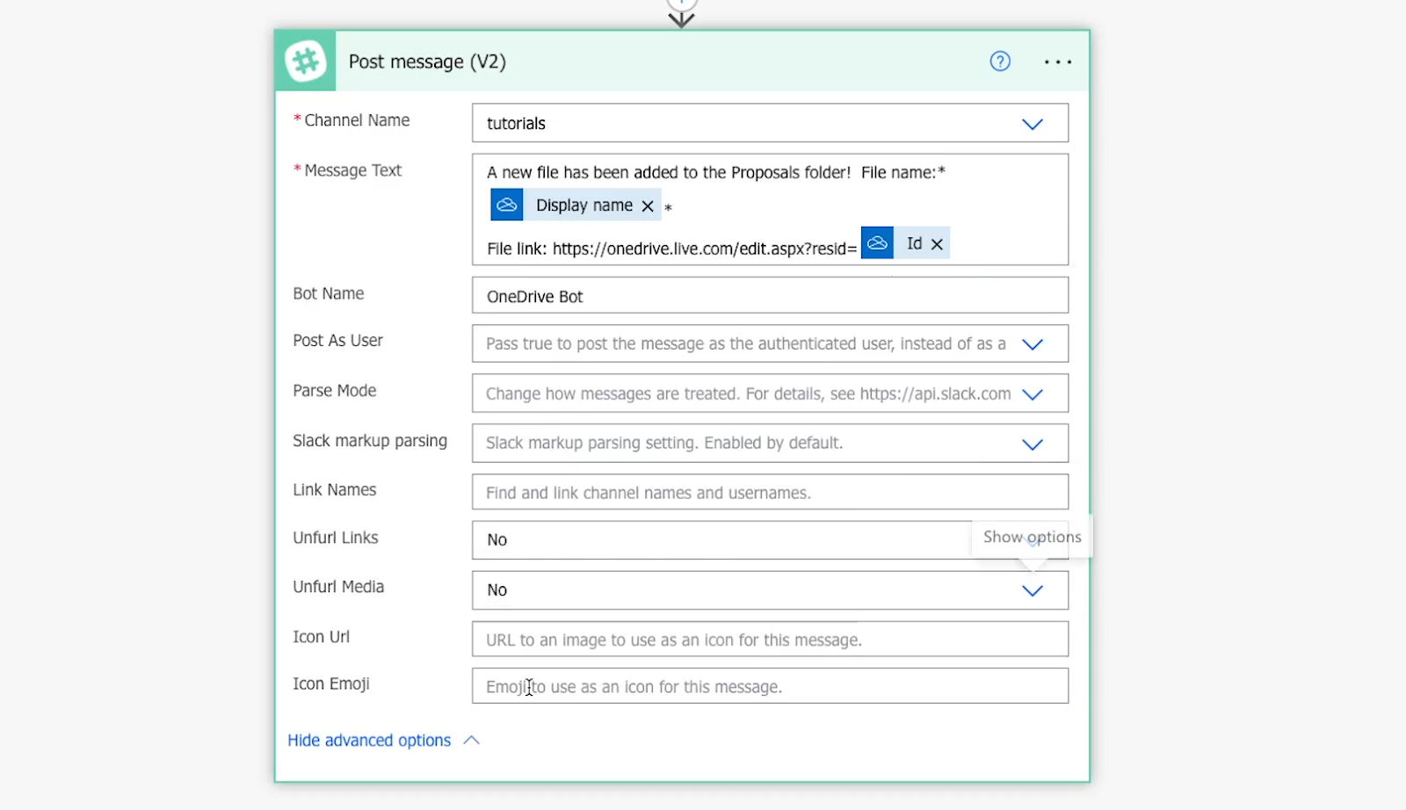Screen dimensions: 1406x810
Task: Expand the Channel Name dropdown
Action: 1033,124
